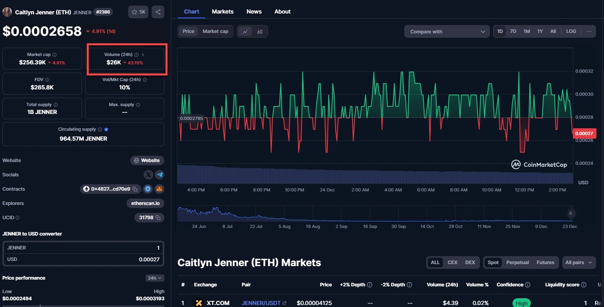Click the Website button
This screenshot has height=307, width=604.
click(147, 160)
